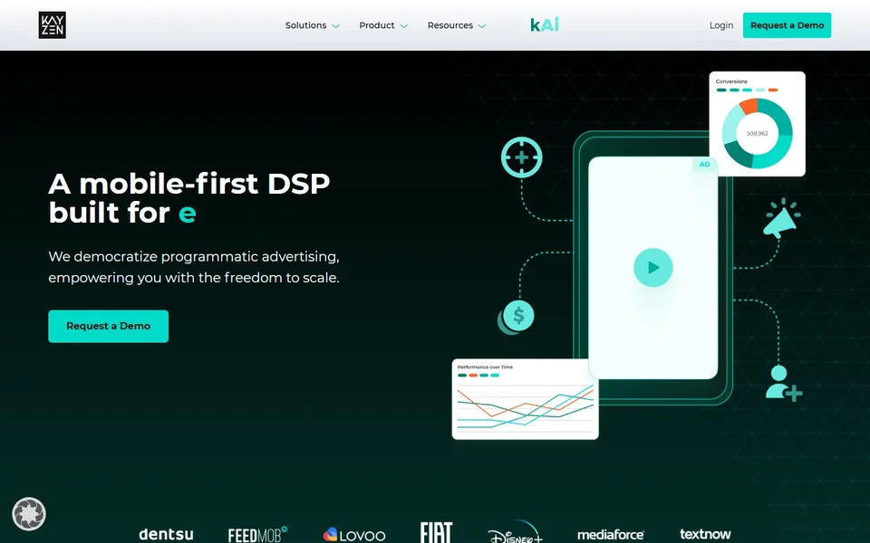The width and height of the screenshot is (870, 543).
Task: Click the headline 'A mobile-first DSP'
Action: [189, 184]
